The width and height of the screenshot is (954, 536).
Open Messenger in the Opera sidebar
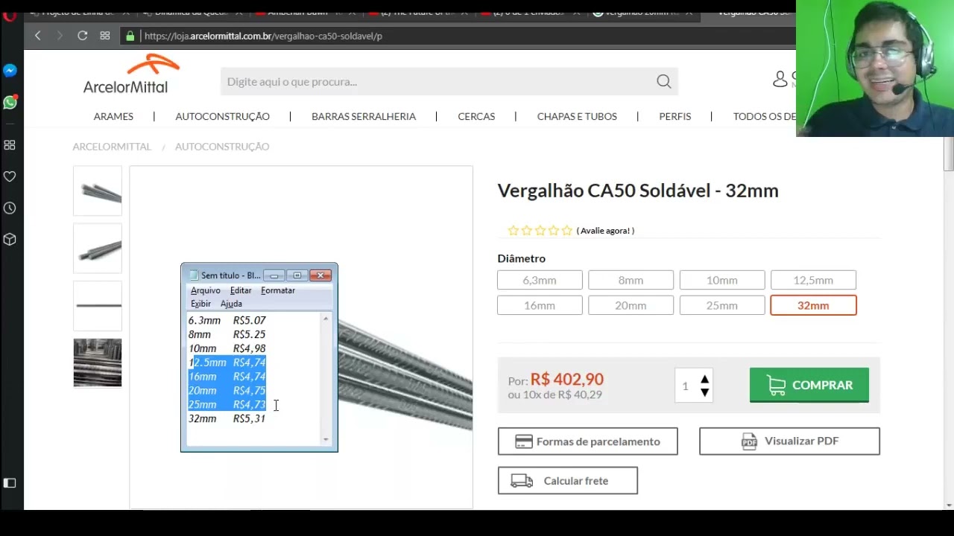[x=10, y=71]
